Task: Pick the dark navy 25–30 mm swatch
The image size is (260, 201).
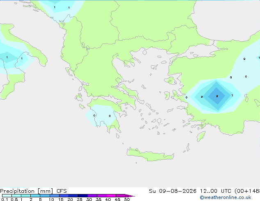Action: [x=83, y=196]
